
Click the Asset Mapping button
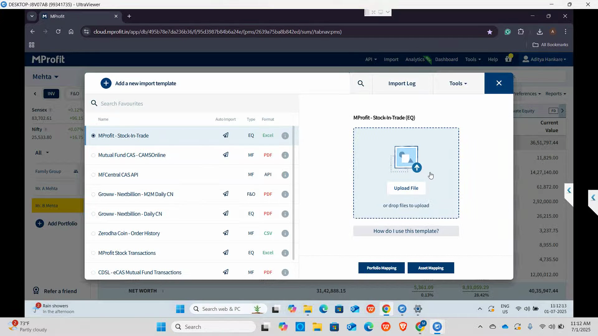pyautogui.click(x=431, y=268)
